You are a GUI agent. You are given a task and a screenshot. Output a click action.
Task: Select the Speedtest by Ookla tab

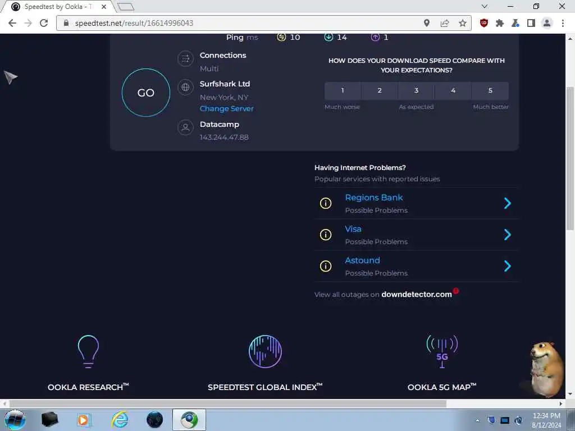click(x=58, y=7)
